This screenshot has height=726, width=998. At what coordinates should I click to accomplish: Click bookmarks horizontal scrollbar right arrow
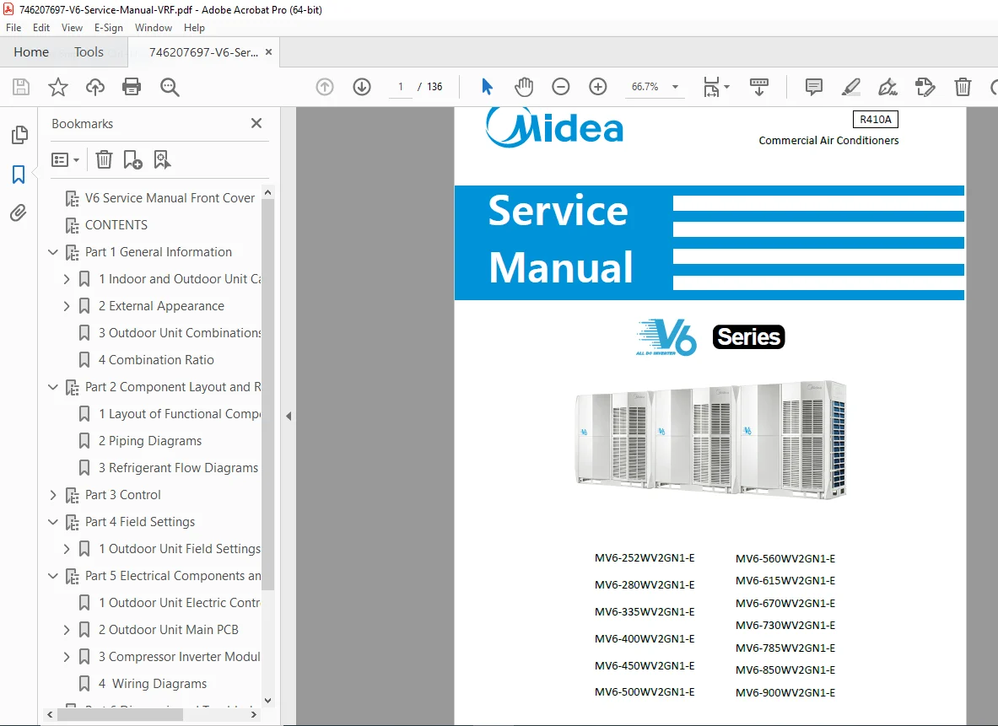pyautogui.click(x=254, y=714)
